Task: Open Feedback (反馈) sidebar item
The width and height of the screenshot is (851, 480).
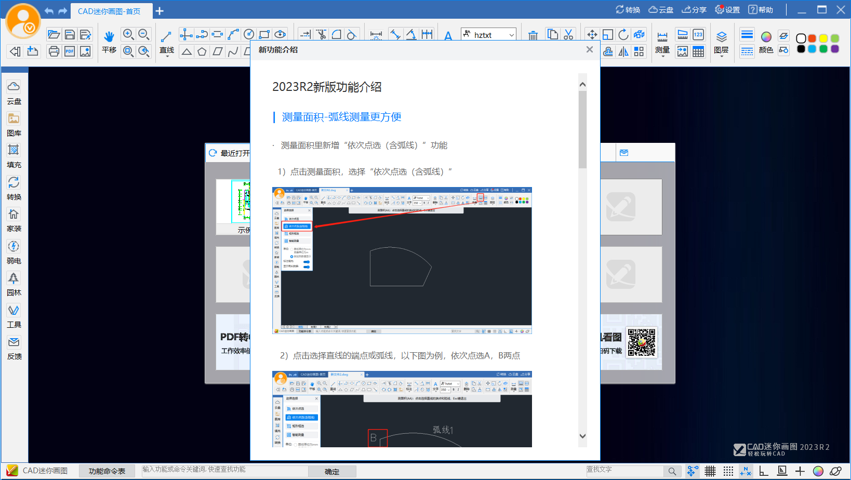Action: pyautogui.click(x=14, y=348)
